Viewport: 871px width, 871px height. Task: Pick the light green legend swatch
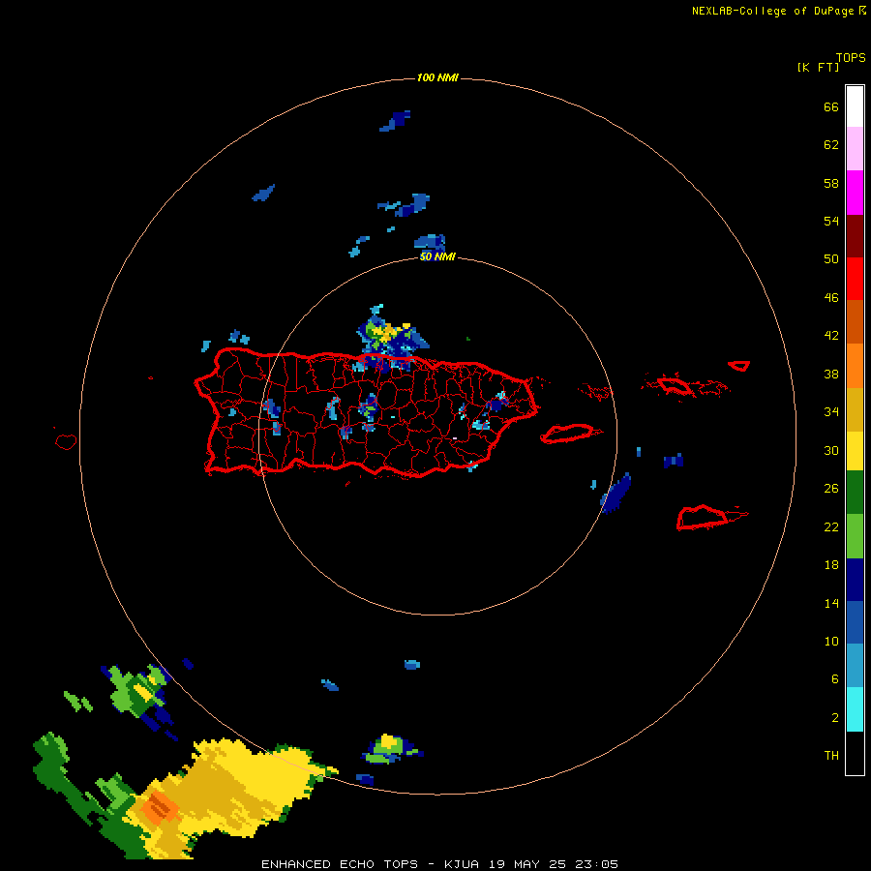[855, 536]
